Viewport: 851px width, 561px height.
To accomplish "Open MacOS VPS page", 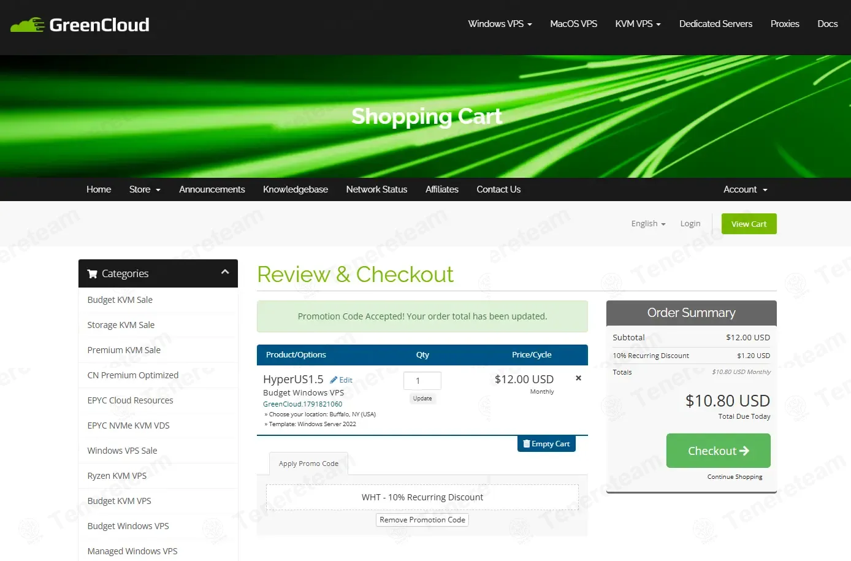I will [573, 24].
